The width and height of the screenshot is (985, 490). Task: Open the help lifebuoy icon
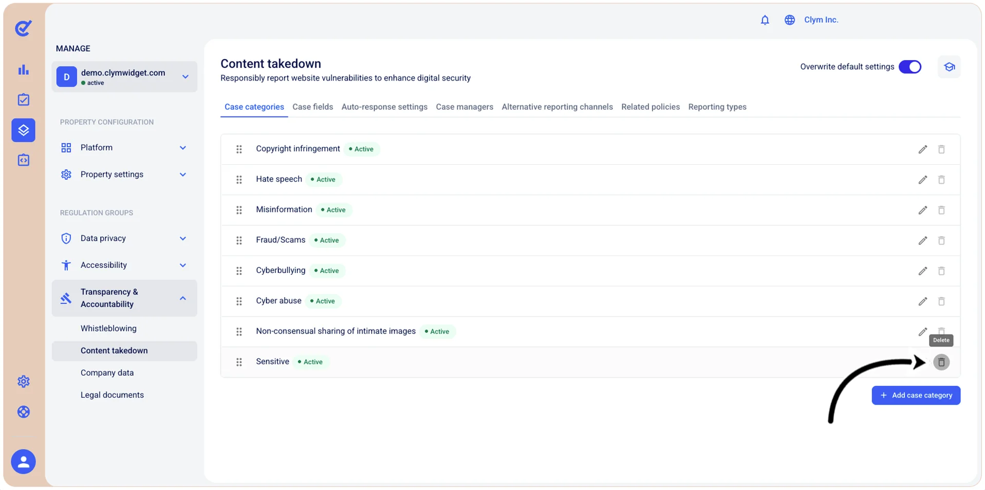[x=24, y=411]
